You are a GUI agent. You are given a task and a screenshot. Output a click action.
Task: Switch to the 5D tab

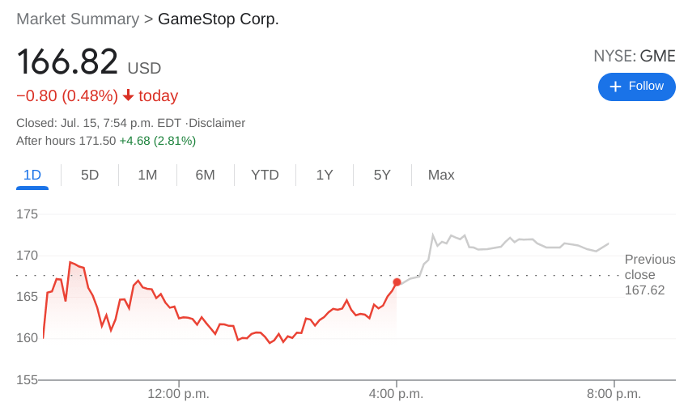[x=90, y=175]
